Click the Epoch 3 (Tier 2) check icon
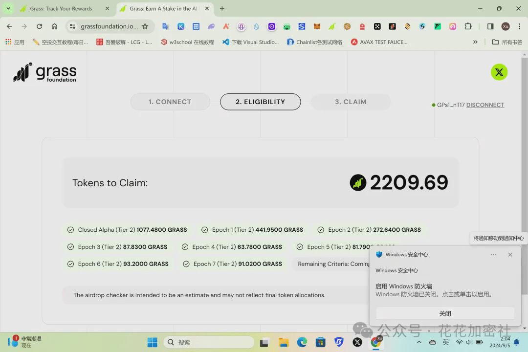The width and height of the screenshot is (528, 352). click(x=70, y=247)
